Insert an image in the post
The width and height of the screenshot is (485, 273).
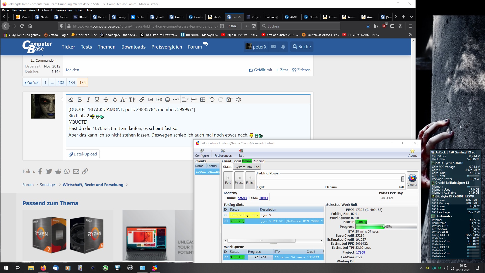pyautogui.click(x=150, y=100)
